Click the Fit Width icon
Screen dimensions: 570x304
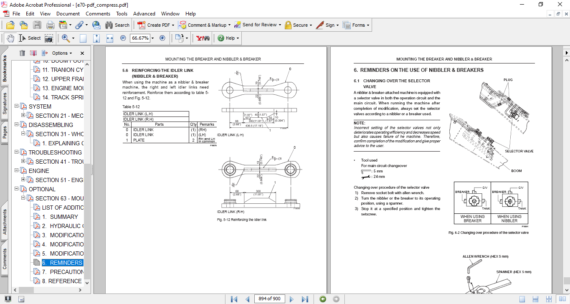pyautogui.click(x=110, y=38)
